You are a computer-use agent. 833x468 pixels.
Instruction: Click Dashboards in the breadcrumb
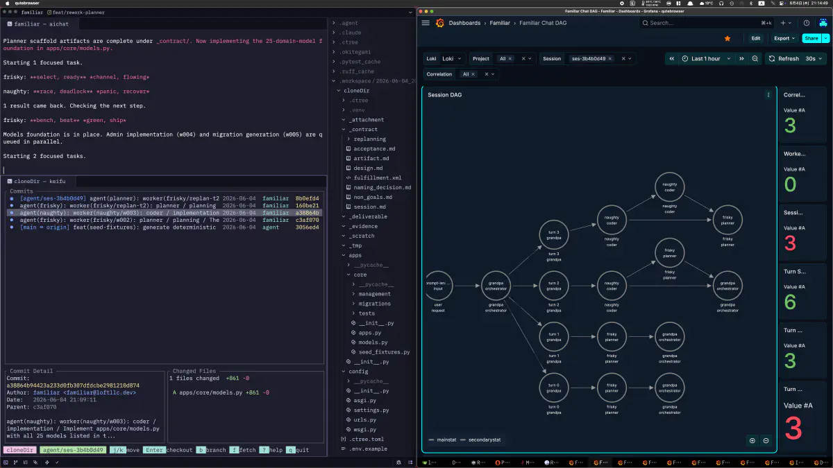tap(464, 23)
